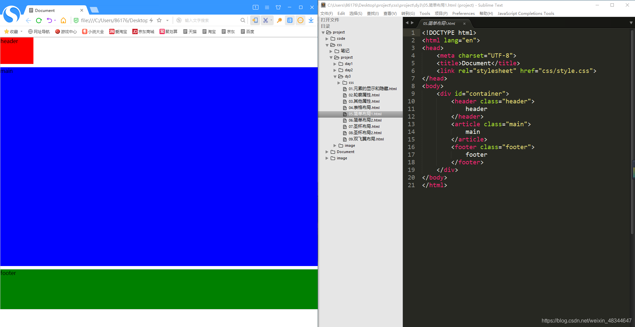Collapse the dy3 folder
635x327 pixels.
pyautogui.click(x=335, y=77)
